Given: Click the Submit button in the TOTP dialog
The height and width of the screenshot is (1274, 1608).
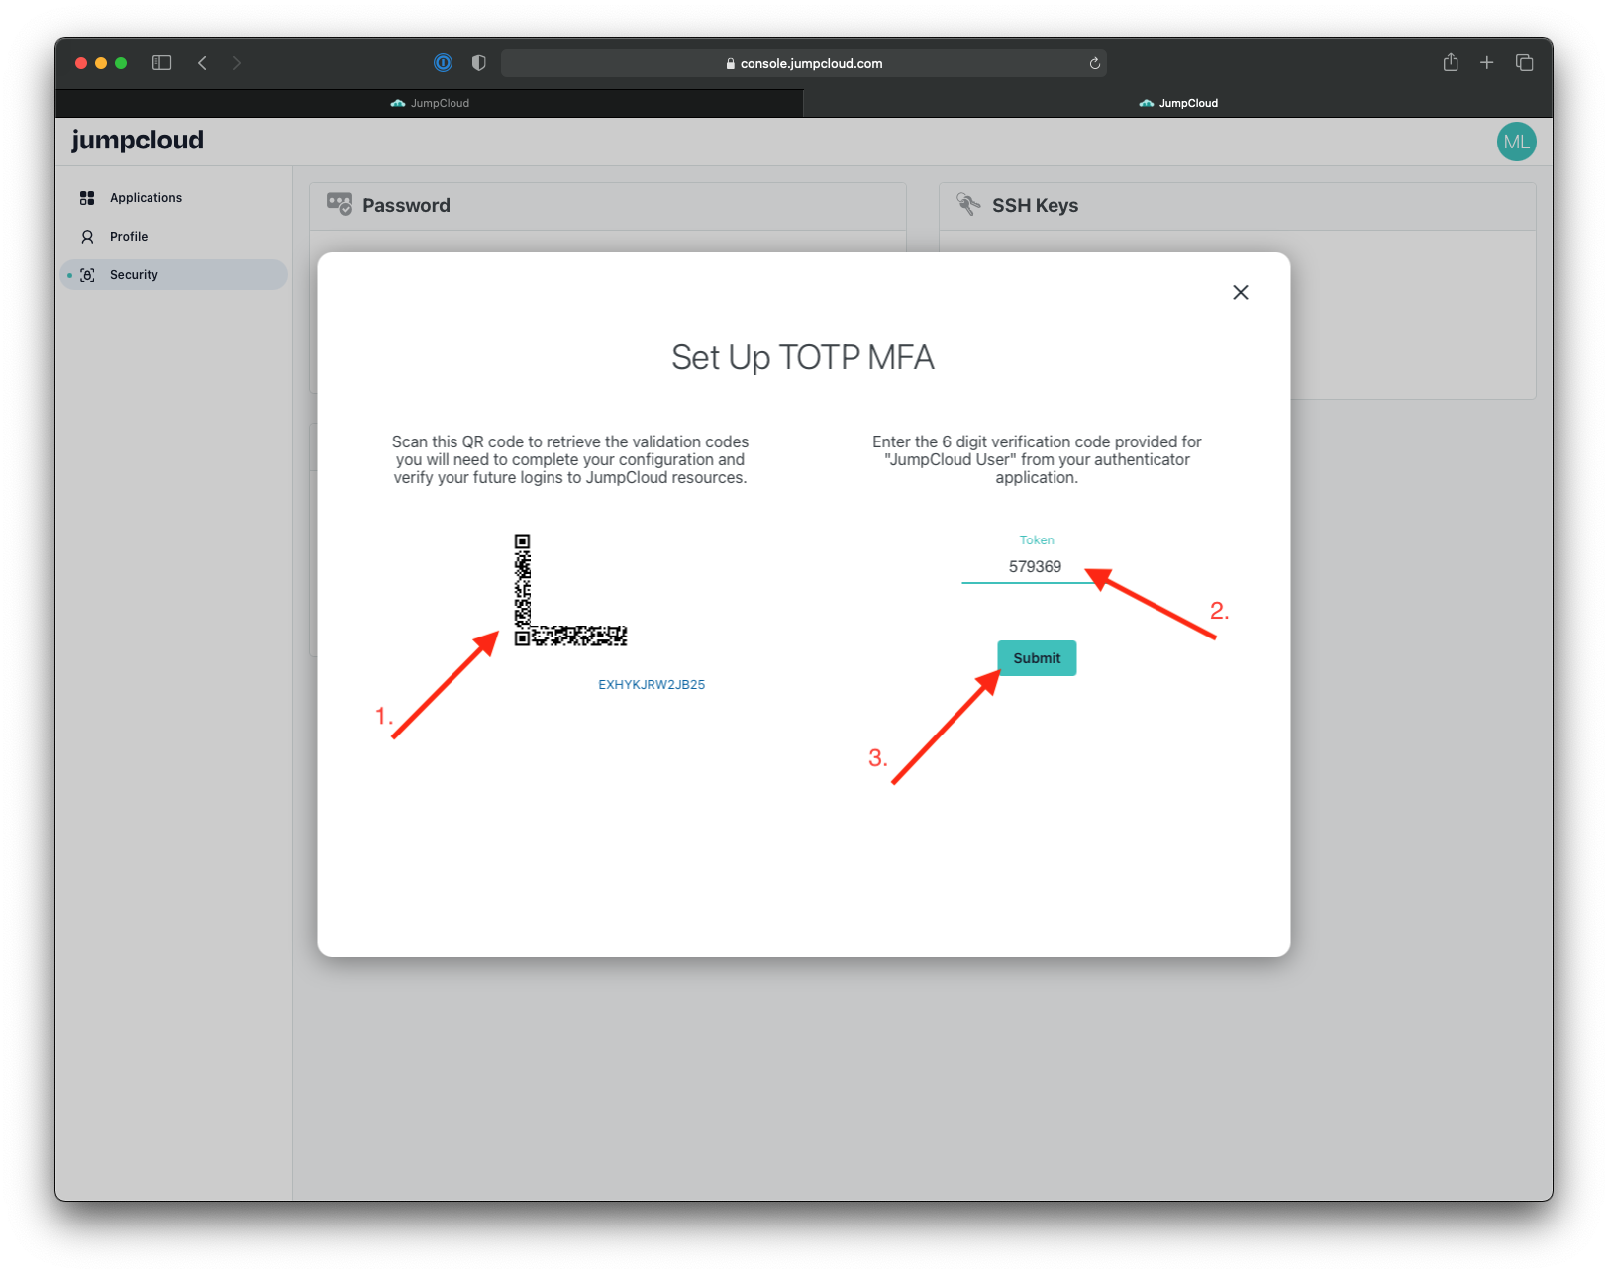Looking at the screenshot, I should (1037, 658).
